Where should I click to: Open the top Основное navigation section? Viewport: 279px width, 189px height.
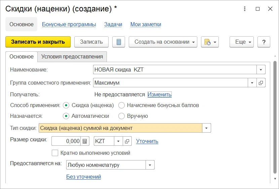(22, 24)
